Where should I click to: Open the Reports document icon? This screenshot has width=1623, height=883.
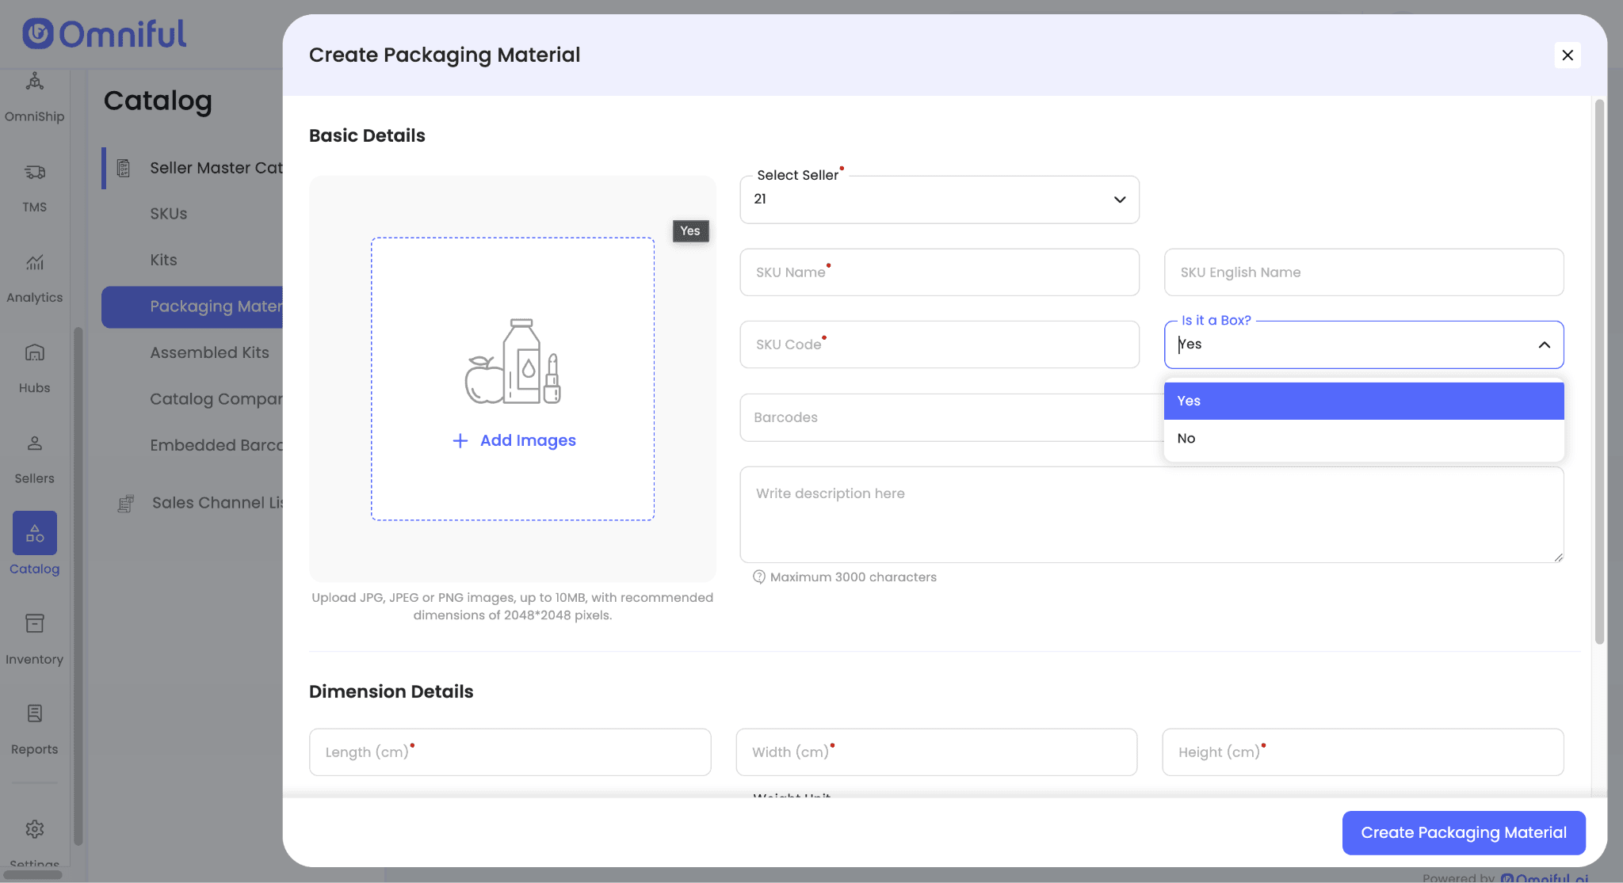tap(34, 714)
